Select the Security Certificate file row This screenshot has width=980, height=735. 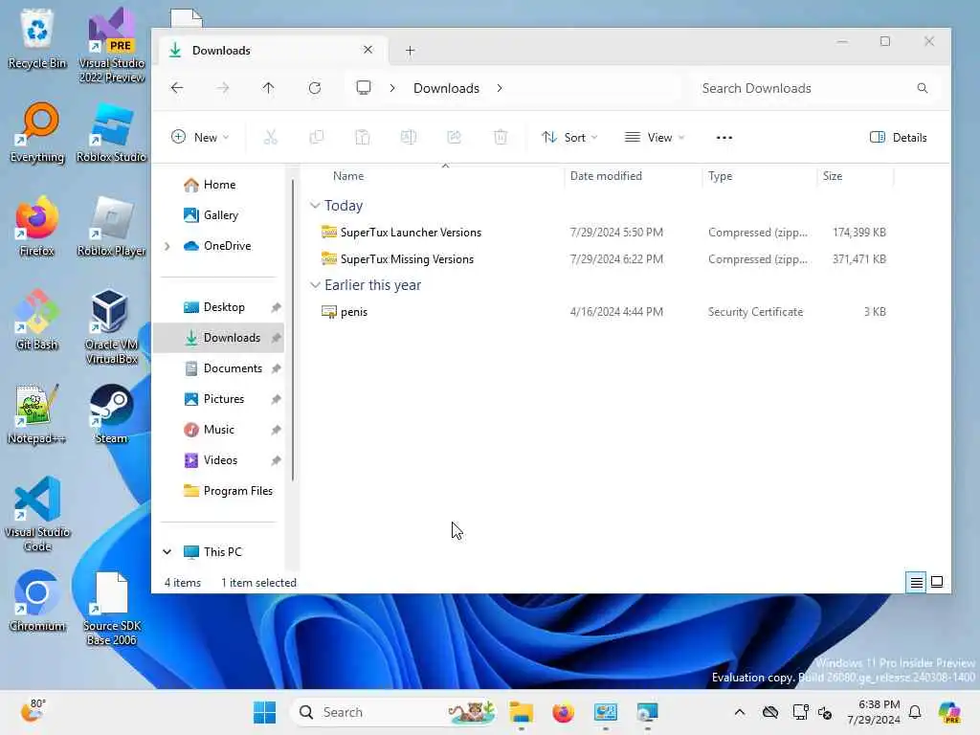point(603,312)
